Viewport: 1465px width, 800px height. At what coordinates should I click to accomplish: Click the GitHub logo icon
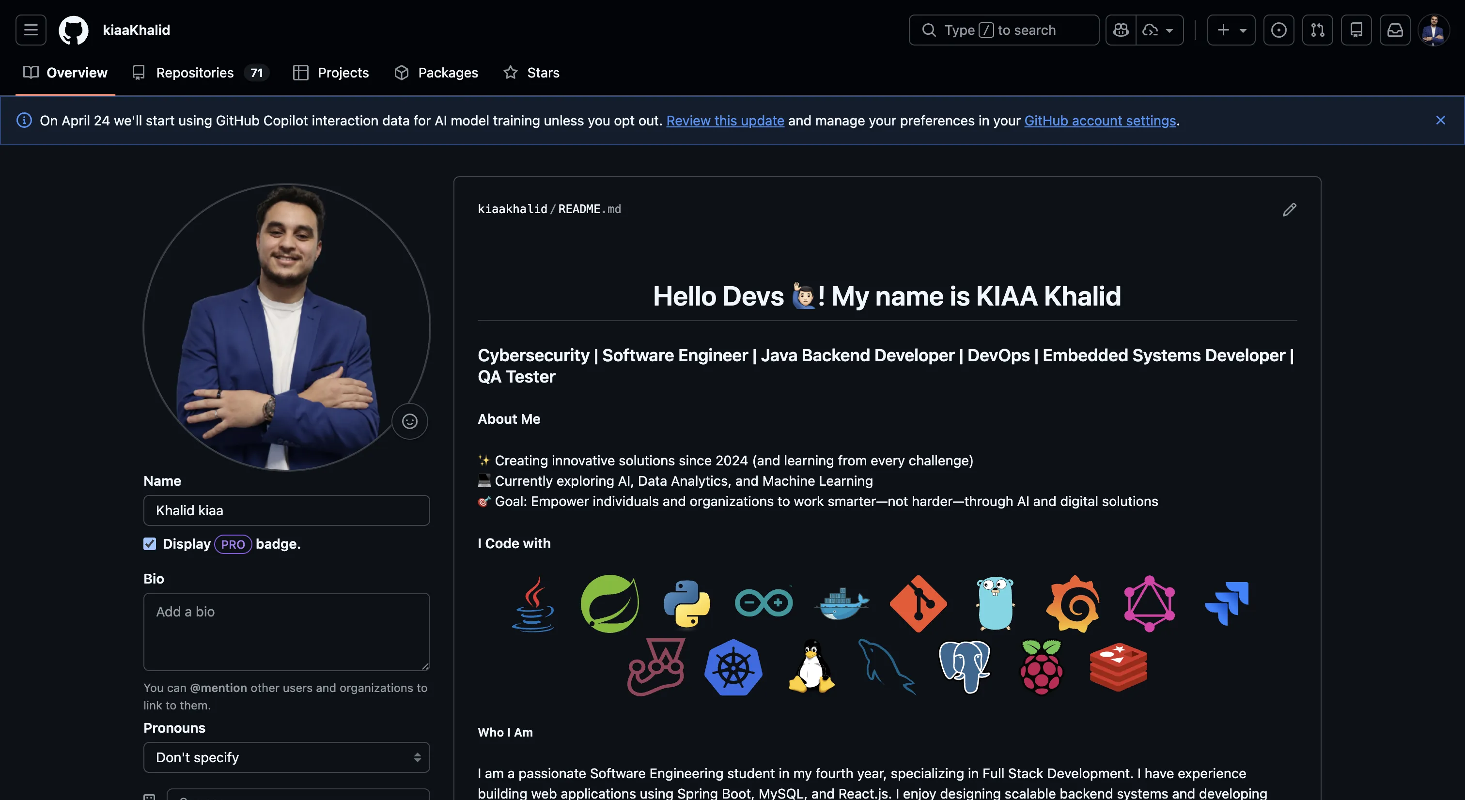(73, 30)
